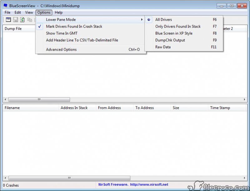Close the Options menu
The image size is (250, 191).
click(x=44, y=13)
